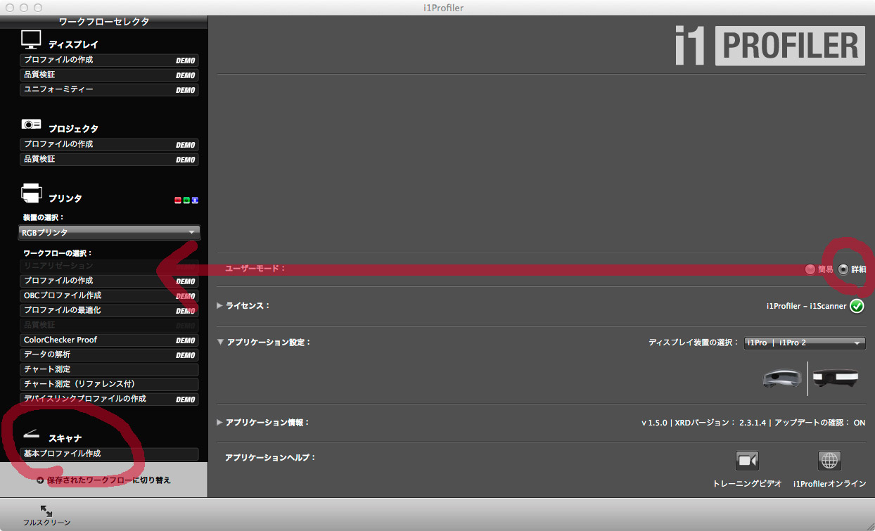Open the i1Profilerオンライン globe icon
The width and height of the screenshot is (875, 531).
point(829,461)
